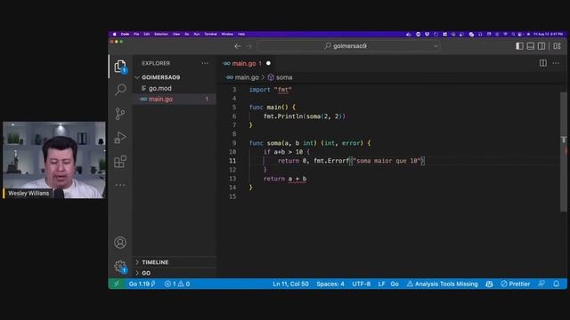Open the Go menu
The height and width of the screenshot is (320, 570).
[x=187, y=34]
